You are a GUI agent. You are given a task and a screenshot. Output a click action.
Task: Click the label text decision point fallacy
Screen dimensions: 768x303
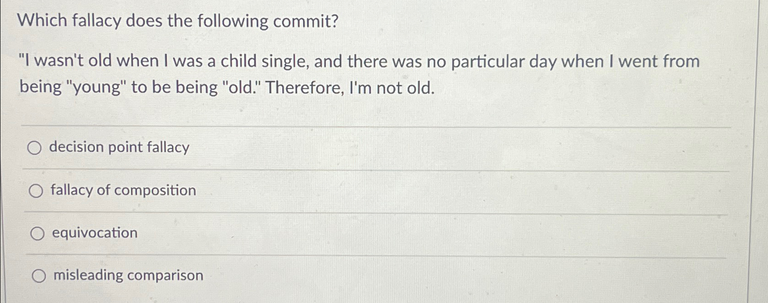120,147
